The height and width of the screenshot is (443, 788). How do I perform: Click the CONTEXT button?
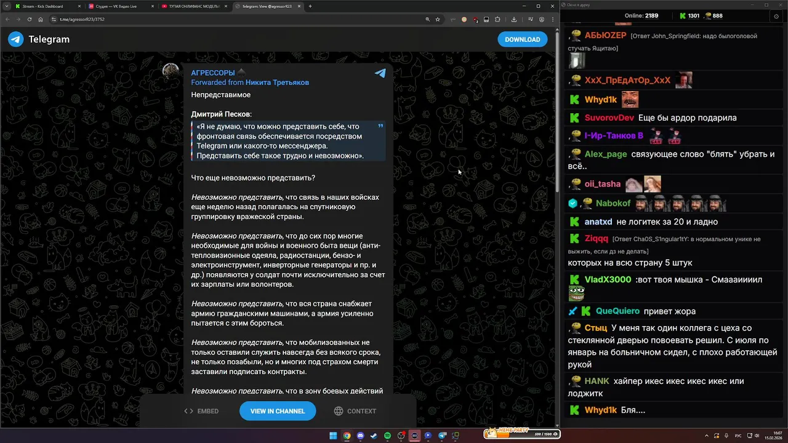(x=355, y=411)
